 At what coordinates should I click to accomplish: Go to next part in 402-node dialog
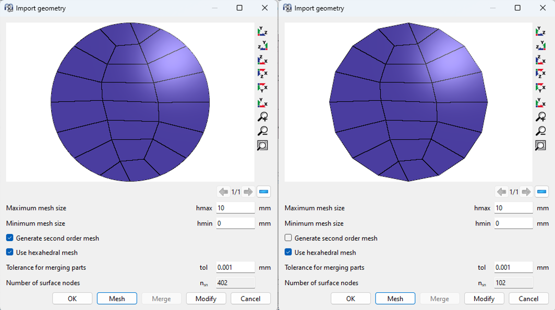click(248, 192)
